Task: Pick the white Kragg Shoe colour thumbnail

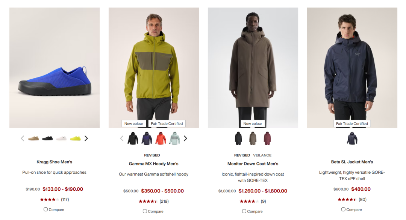Action: pos(61,138)
